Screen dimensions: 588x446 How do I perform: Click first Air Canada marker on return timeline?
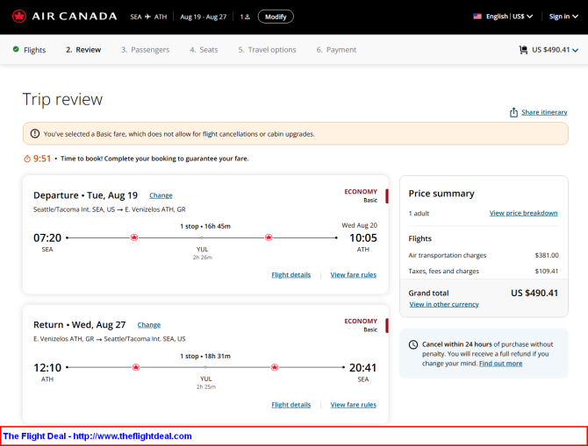pos(136,367)
